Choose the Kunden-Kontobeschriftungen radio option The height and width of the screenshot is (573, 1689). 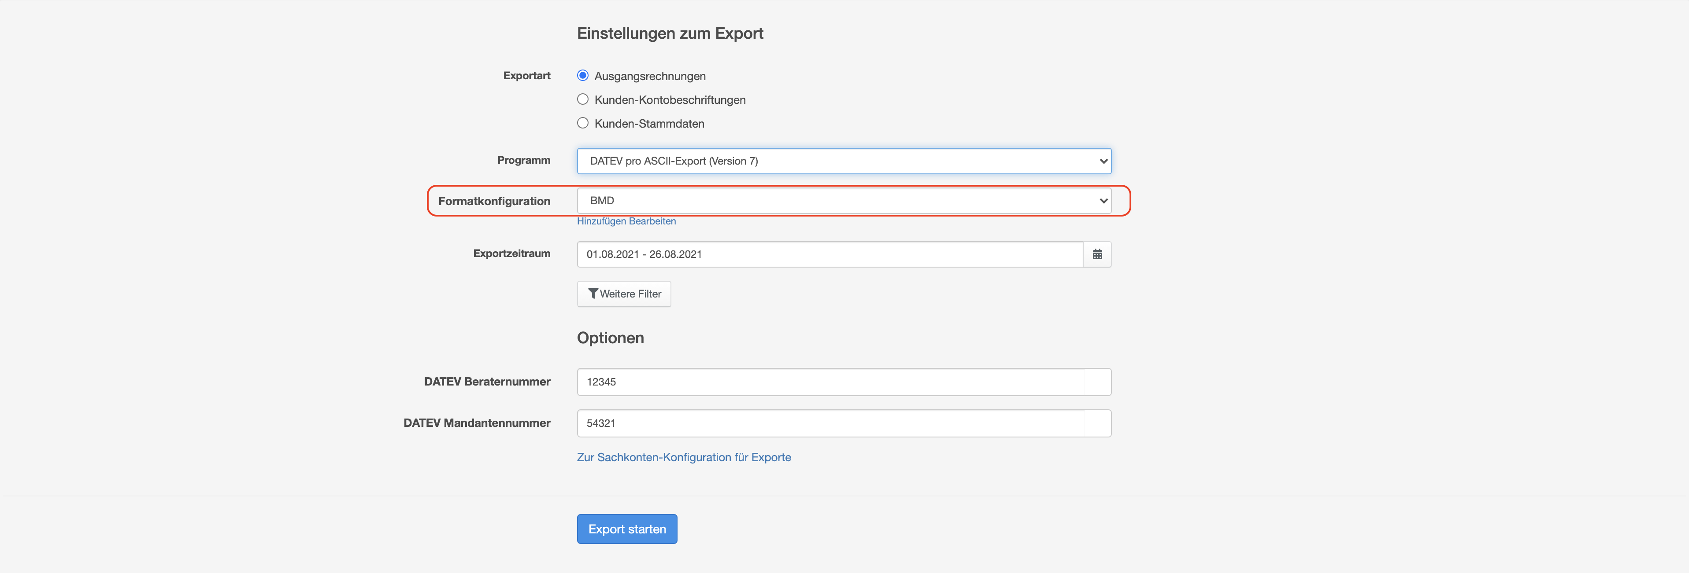tap(582, 99)
